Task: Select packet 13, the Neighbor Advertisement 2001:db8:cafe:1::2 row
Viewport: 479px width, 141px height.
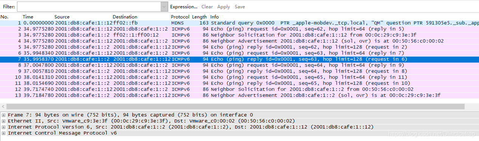Action: click(239, 95)
